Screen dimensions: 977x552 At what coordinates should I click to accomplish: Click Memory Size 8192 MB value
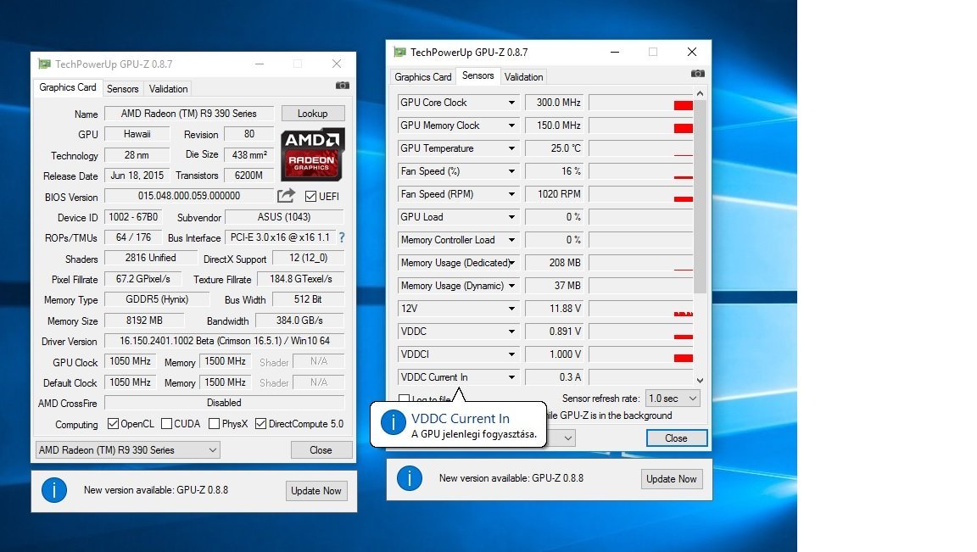pyautogui.click(x=144, y=321)
